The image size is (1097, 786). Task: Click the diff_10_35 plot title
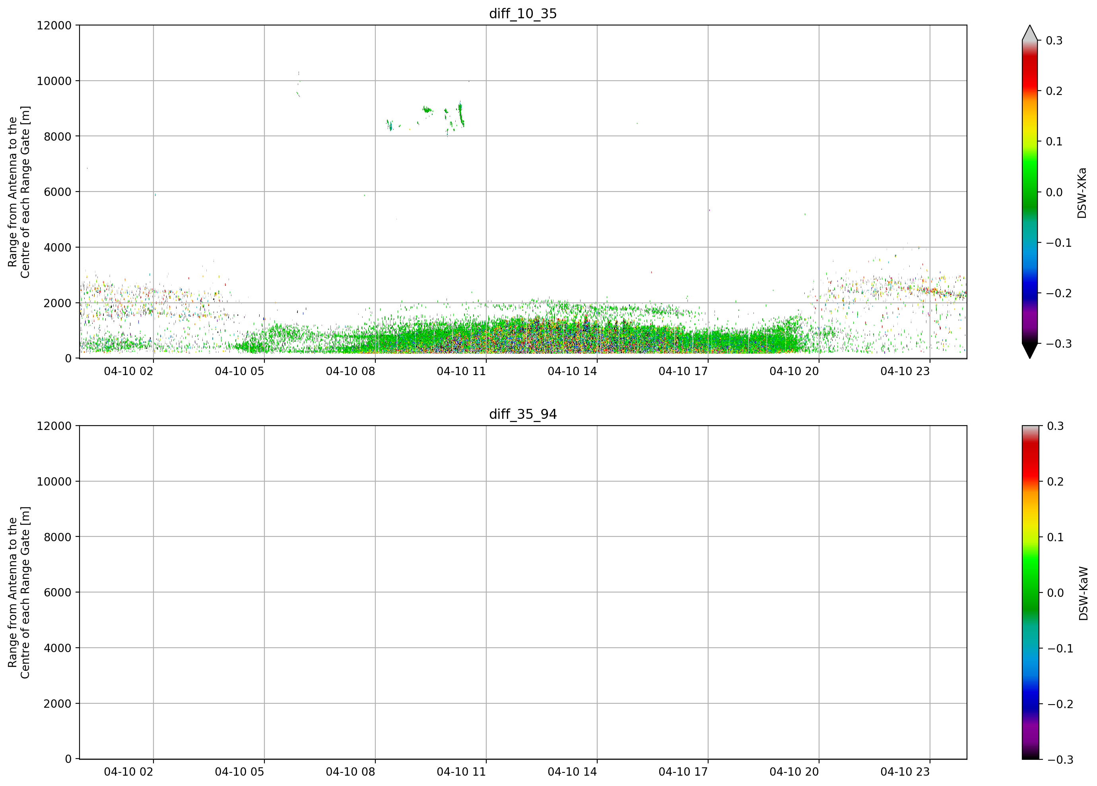pyautogui.click(x=523, y=14)
